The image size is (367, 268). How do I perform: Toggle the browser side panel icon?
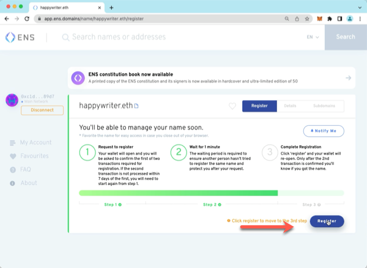pos(339,19)
